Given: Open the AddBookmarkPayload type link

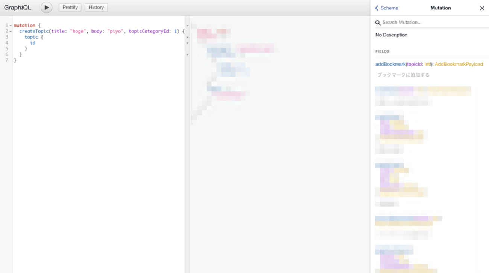Looking at the screenshot, I should coord(459,64).
